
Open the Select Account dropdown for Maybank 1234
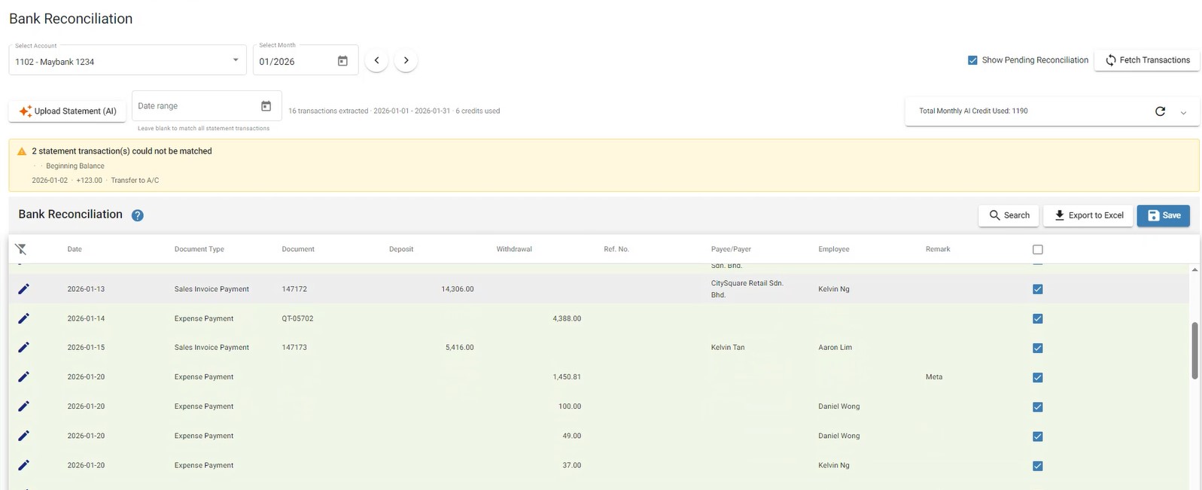coord(127,60)
